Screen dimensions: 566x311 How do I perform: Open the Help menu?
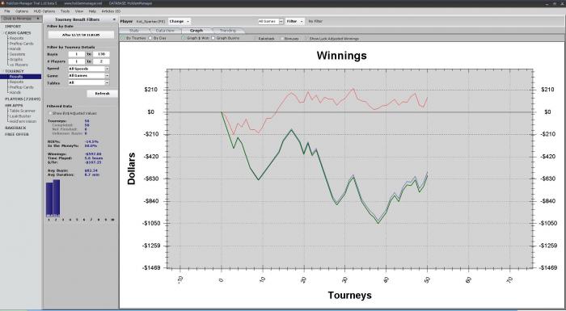click(92, 11)
